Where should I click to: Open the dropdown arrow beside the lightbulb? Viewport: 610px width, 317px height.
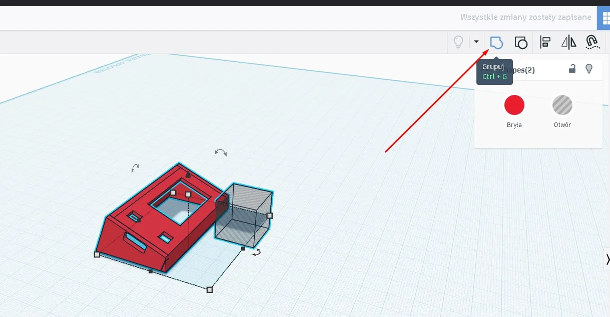point(476,42)
